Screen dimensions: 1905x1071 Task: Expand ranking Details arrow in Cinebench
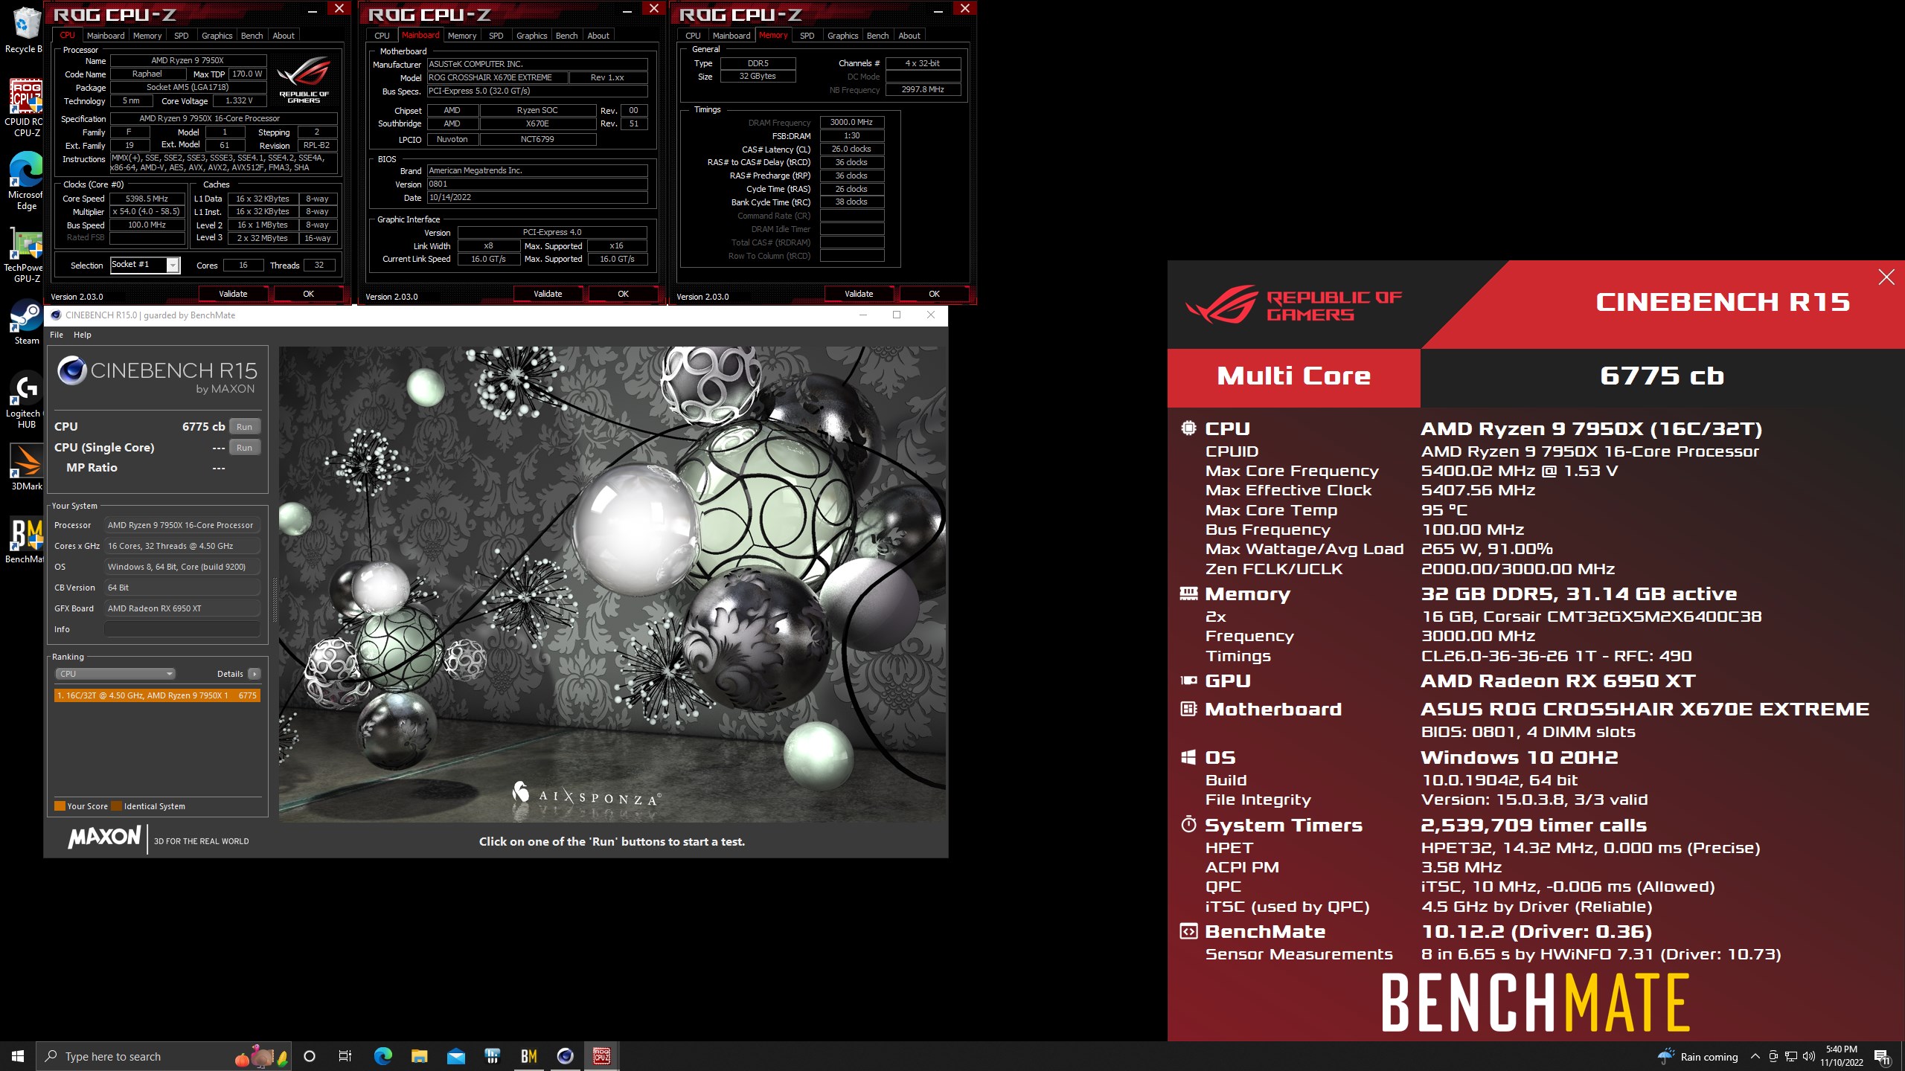coord(254,674)
